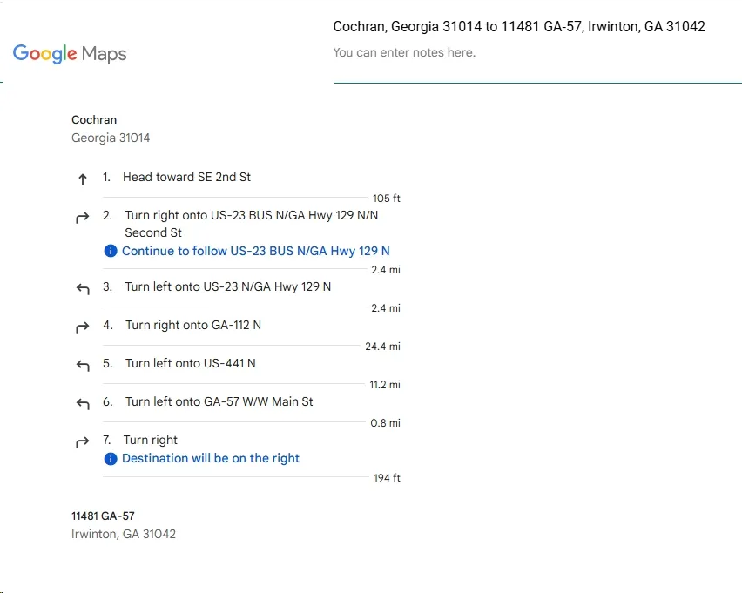Click the '105 ft' distance
Image resolution: width=742 pixels, height=593 pixels.
pos(386,199)
